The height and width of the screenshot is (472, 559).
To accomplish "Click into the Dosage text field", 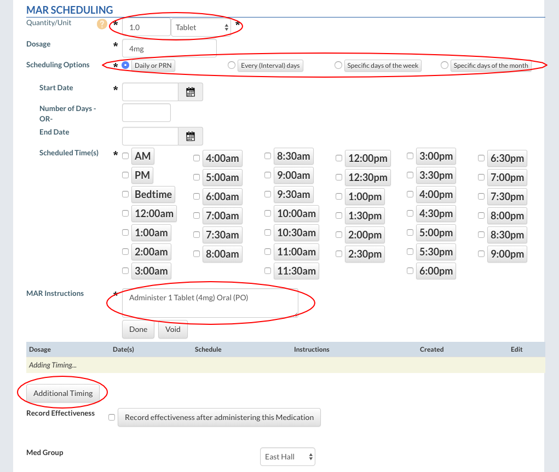I will tap(169, 48).
